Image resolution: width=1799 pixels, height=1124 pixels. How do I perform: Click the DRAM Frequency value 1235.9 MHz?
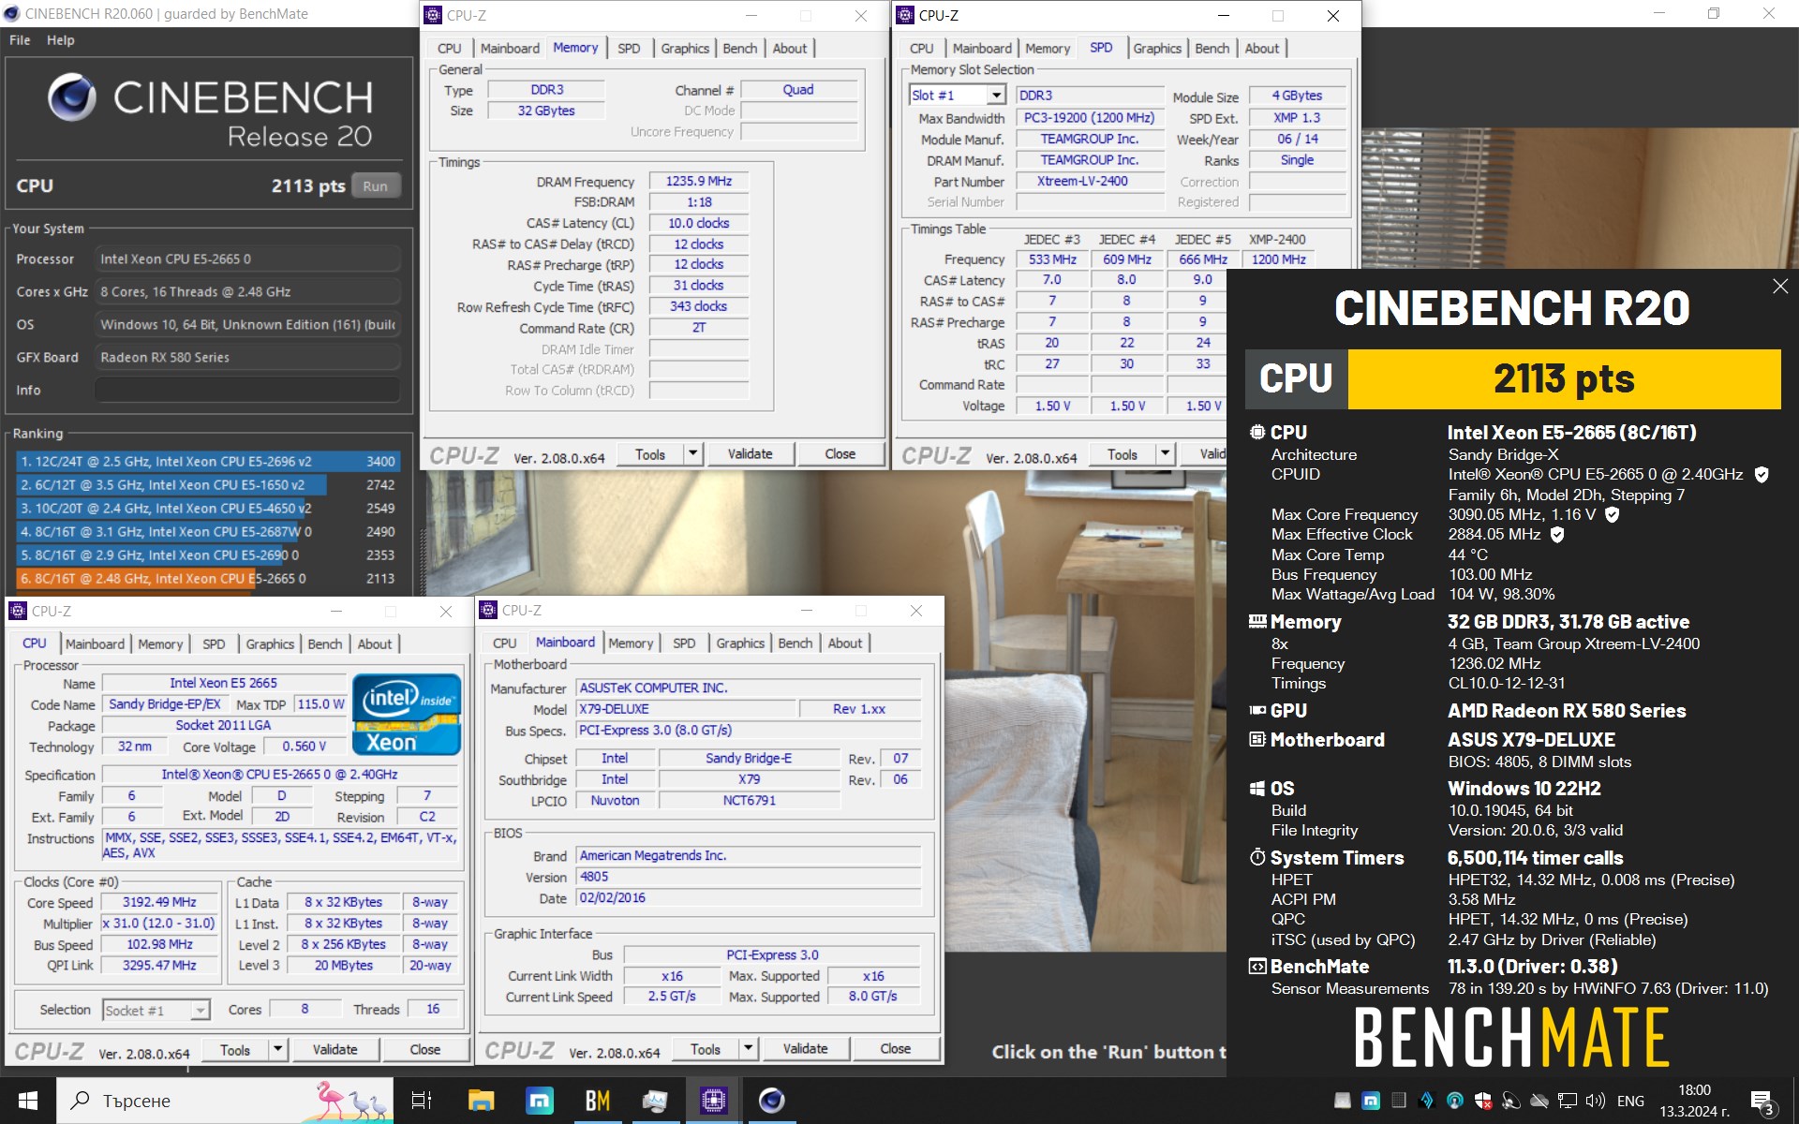pyautogui.click(x=699, y=182)
